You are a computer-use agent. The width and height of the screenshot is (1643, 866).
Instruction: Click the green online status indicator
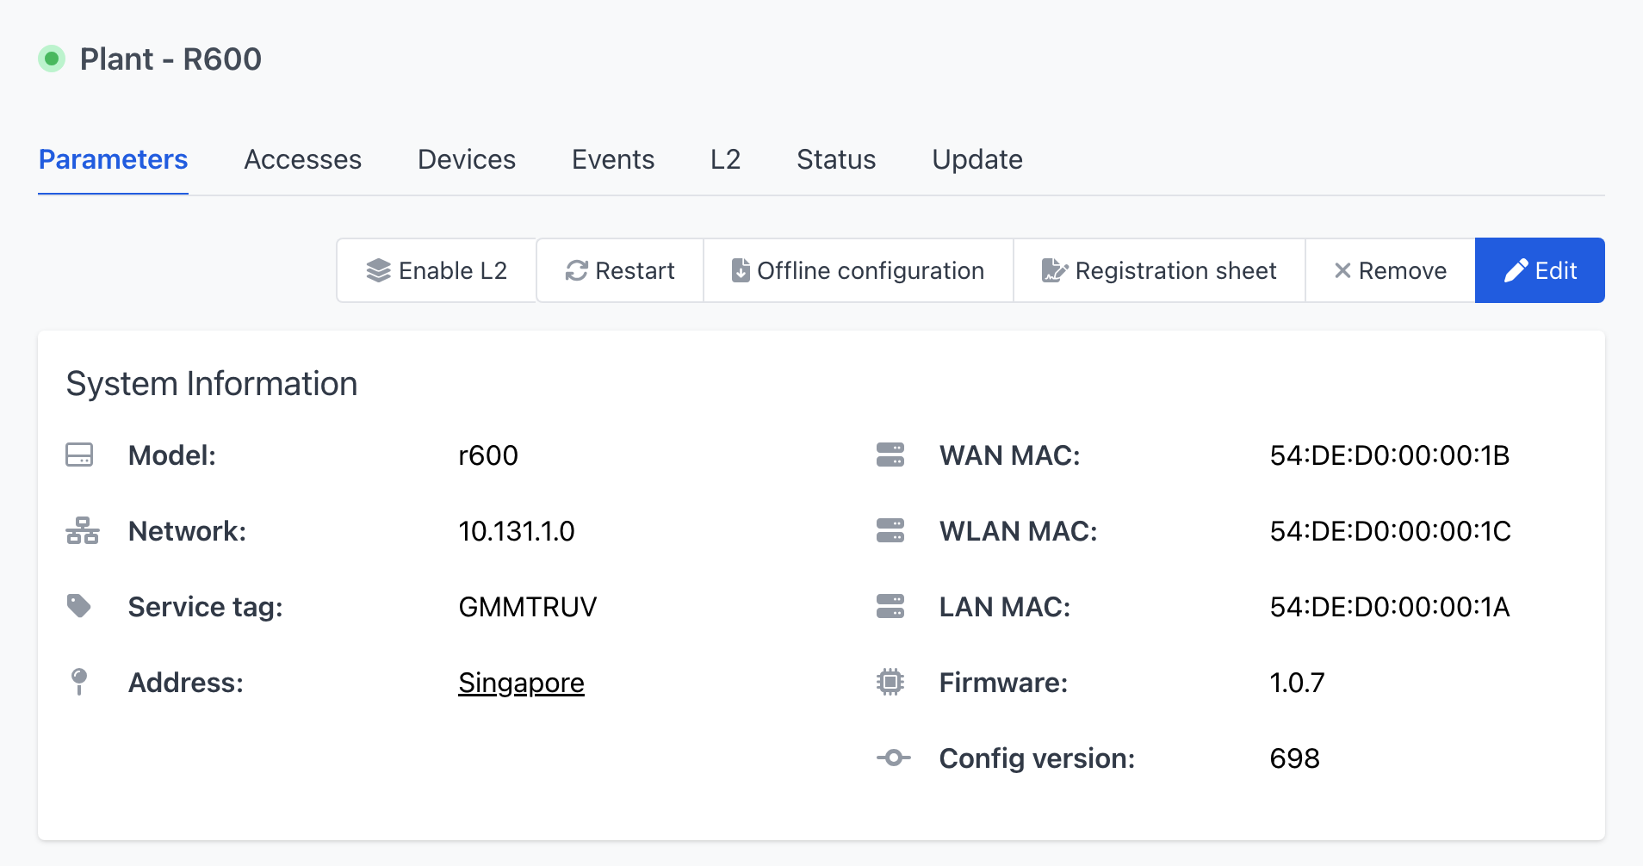52,59
